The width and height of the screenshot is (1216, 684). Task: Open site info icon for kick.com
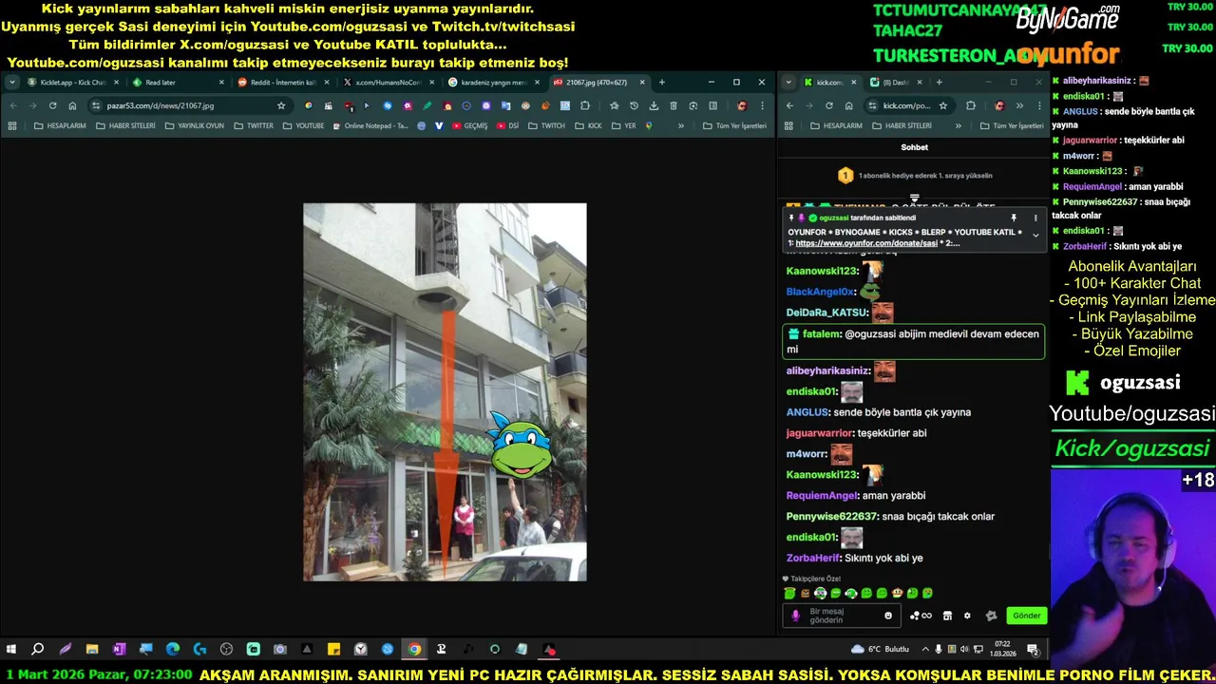873,105
